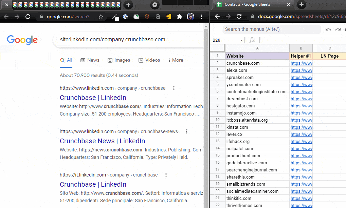Select column B header in Sheets
The height and width of the screenshot is (208, 346).
tap(301, 48)
